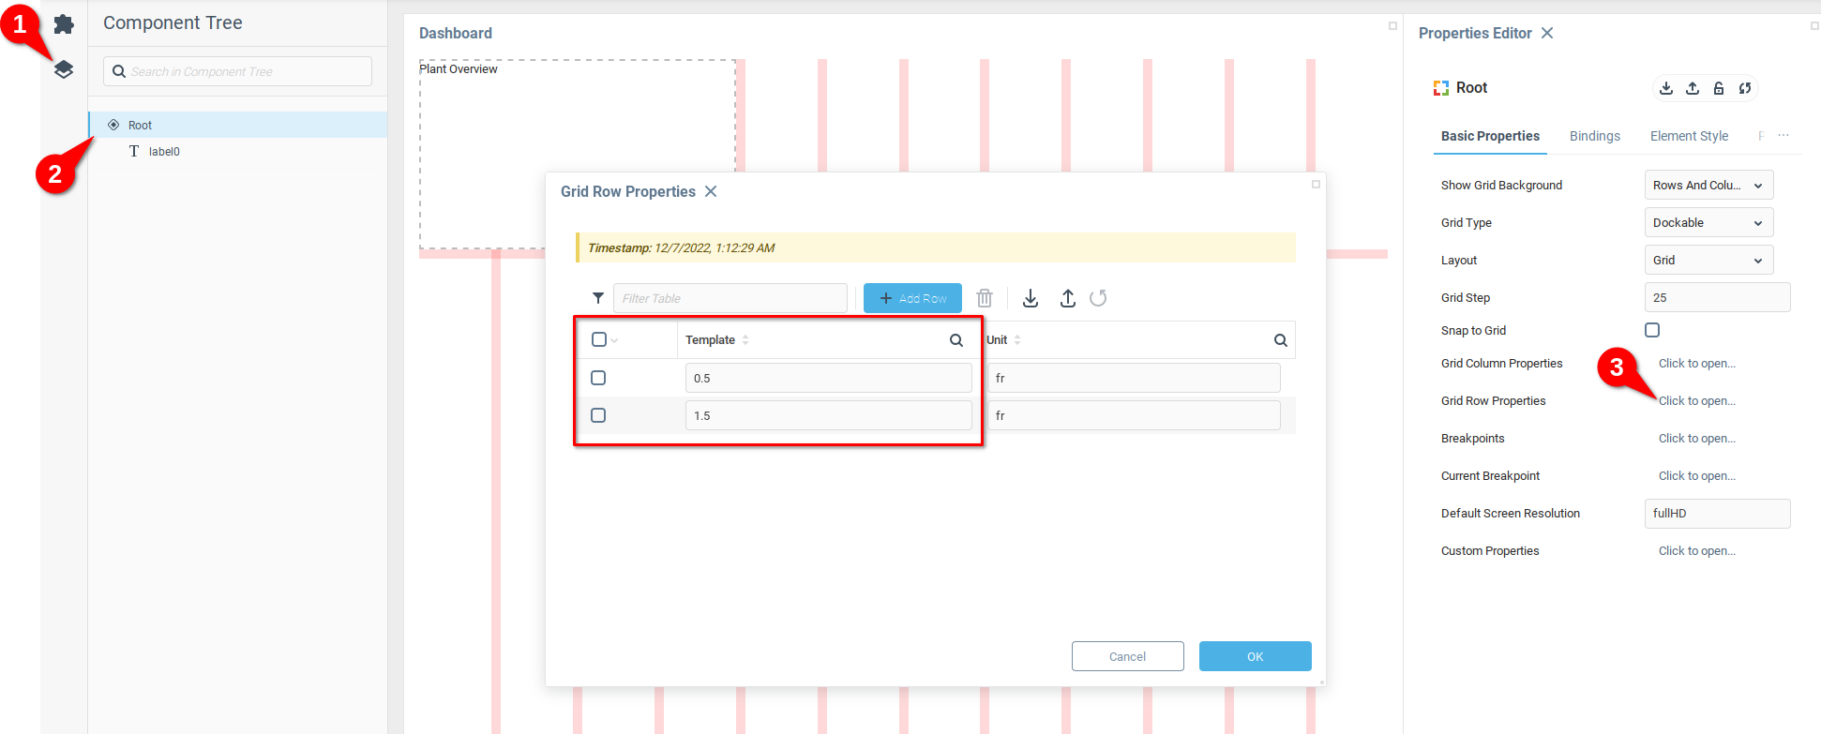Click the search icon in Component Tree
Screen dimensions: 1821x734
tap(119, 71)
